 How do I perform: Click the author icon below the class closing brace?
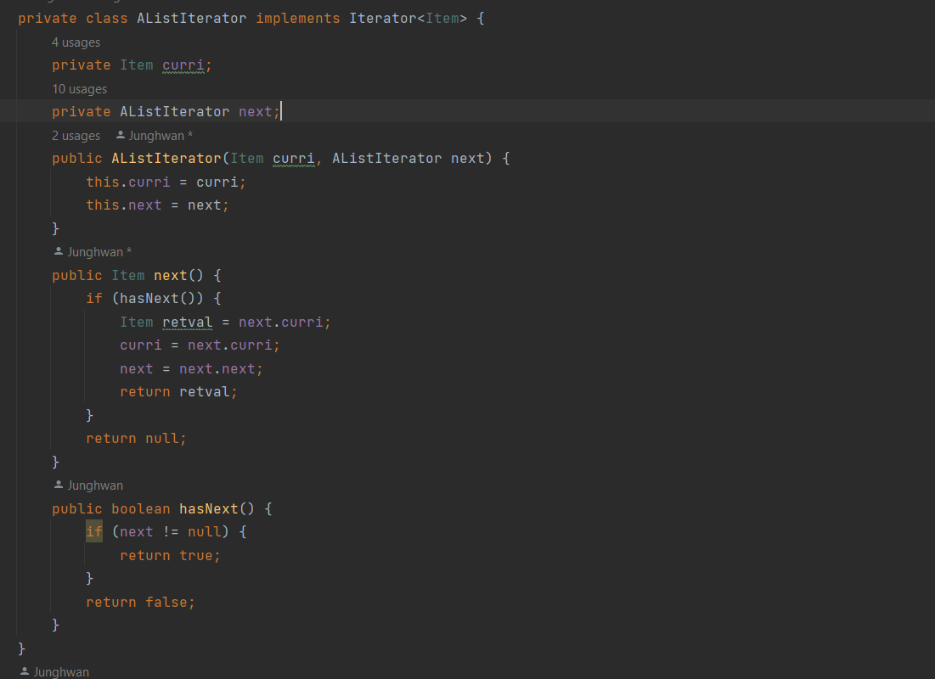point(25,672)
